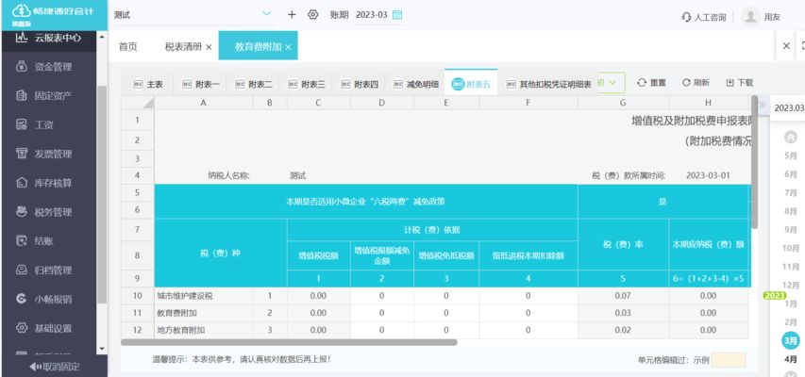Select 5月 in the month timeline
This screenshot has width=805, height=377.
(791, 156)
